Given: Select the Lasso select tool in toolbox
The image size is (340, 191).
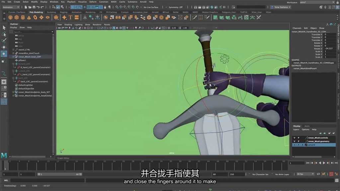Looking at the screenshot, I should pos(4,34).
